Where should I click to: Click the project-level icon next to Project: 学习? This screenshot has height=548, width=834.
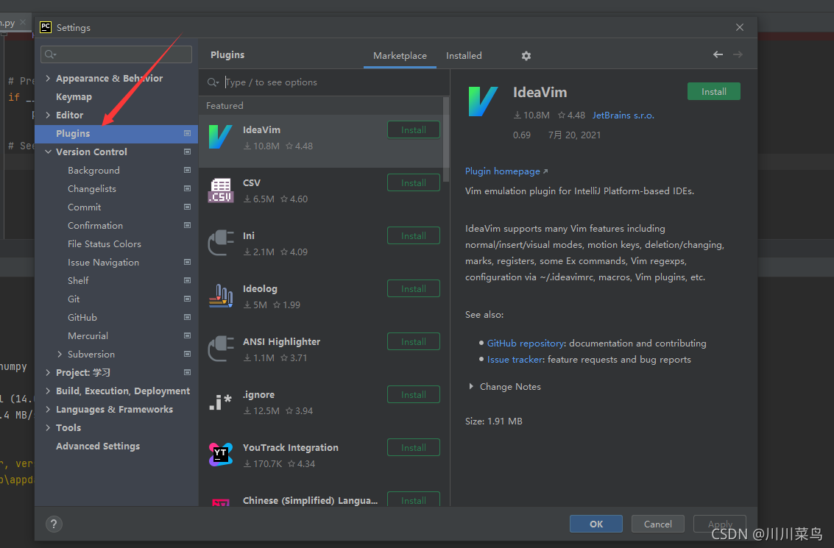187,373
